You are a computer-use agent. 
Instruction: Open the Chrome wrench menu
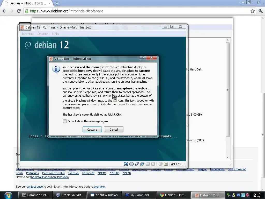pos(261,11)
